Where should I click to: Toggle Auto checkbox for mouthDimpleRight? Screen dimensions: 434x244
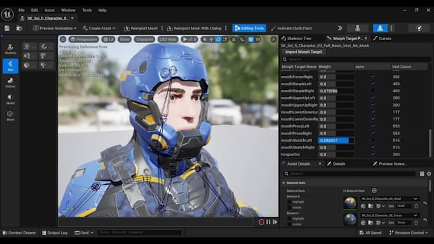[373, 90]
